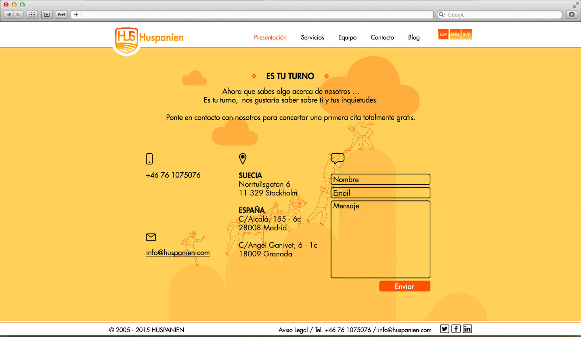This screenshot has height=337, width=581.
Task: Click the LinkedIn icon in the footer
Action: pos(467,329)
